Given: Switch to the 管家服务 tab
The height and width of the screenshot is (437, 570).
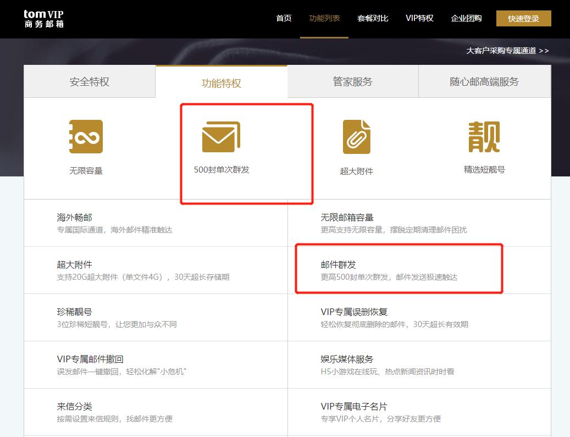Looking at the screenshot, I should pos(352,80).
